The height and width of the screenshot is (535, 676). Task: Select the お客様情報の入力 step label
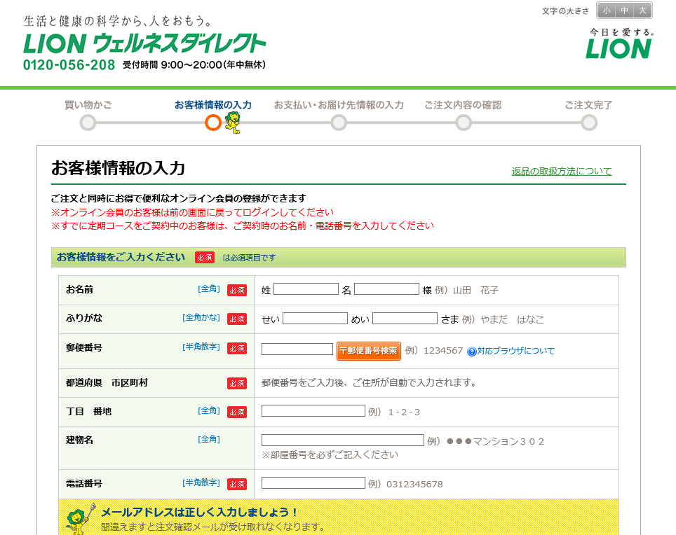tap(213, 104)
